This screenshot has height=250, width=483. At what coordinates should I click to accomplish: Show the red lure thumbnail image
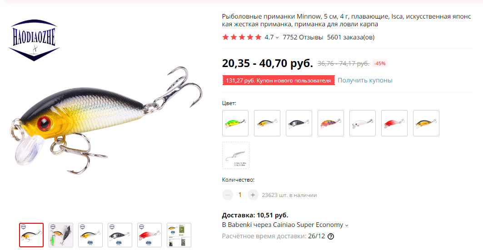click(x=149, y=235)
